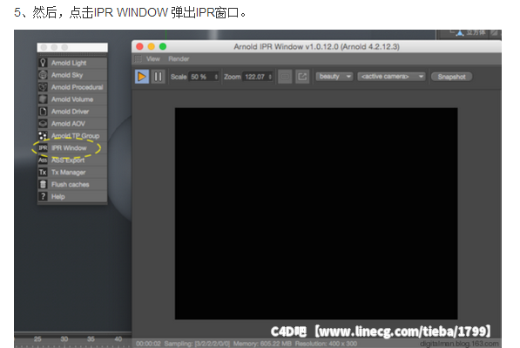Click the send-to-picture-viewer export icon
520x348 pixels.
click(302, 77)
